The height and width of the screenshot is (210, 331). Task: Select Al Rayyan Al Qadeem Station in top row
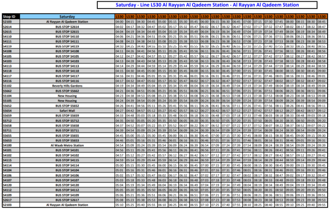point(67,21)
